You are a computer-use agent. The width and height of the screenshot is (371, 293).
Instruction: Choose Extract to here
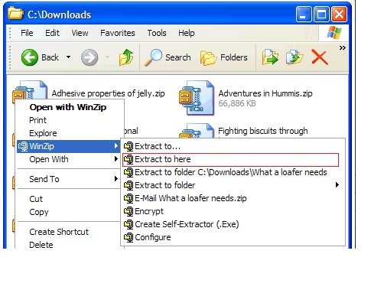pos(230,159)
